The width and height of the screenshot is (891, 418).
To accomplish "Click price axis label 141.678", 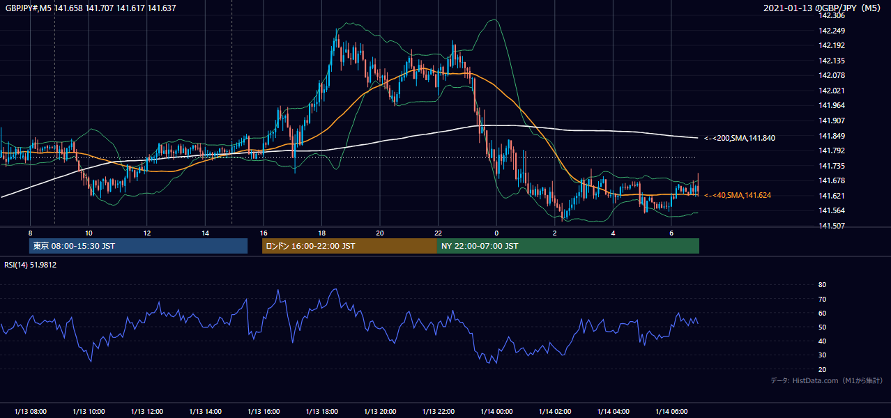I will 832,180.
